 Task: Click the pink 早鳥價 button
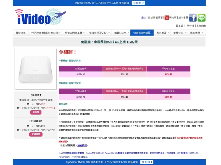(x=36, y=112)
